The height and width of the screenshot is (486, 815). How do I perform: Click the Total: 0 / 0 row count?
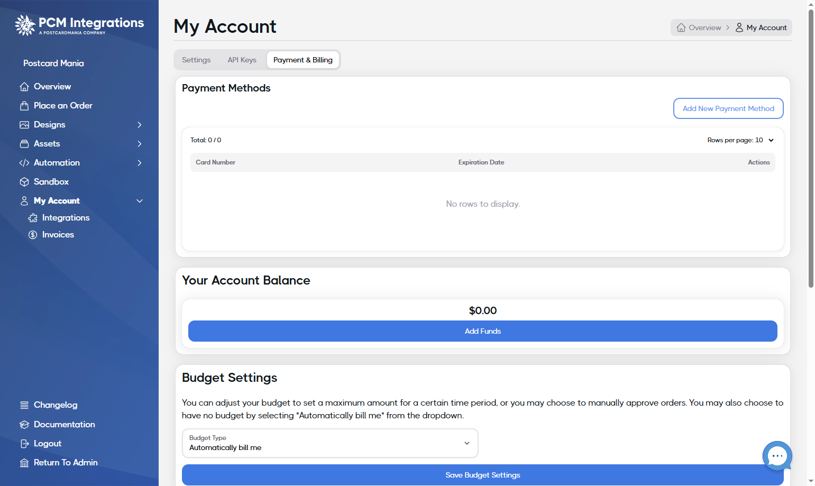[x=206, y=140]
